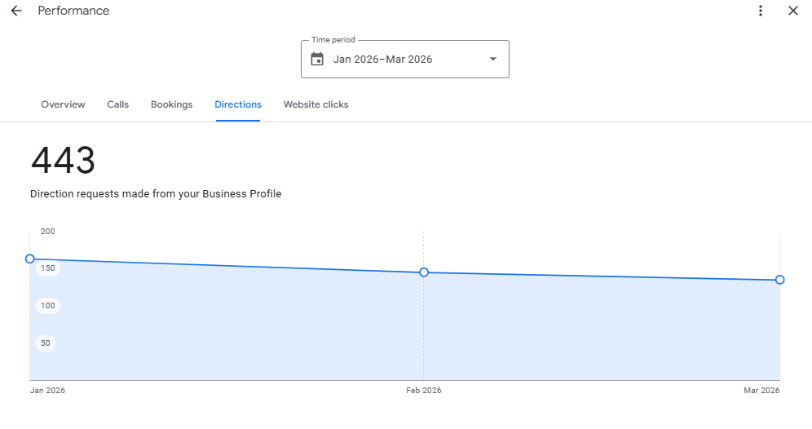The image size is (812, 429).
Task: View the Website clicks tab
Action: pos(316,104)
